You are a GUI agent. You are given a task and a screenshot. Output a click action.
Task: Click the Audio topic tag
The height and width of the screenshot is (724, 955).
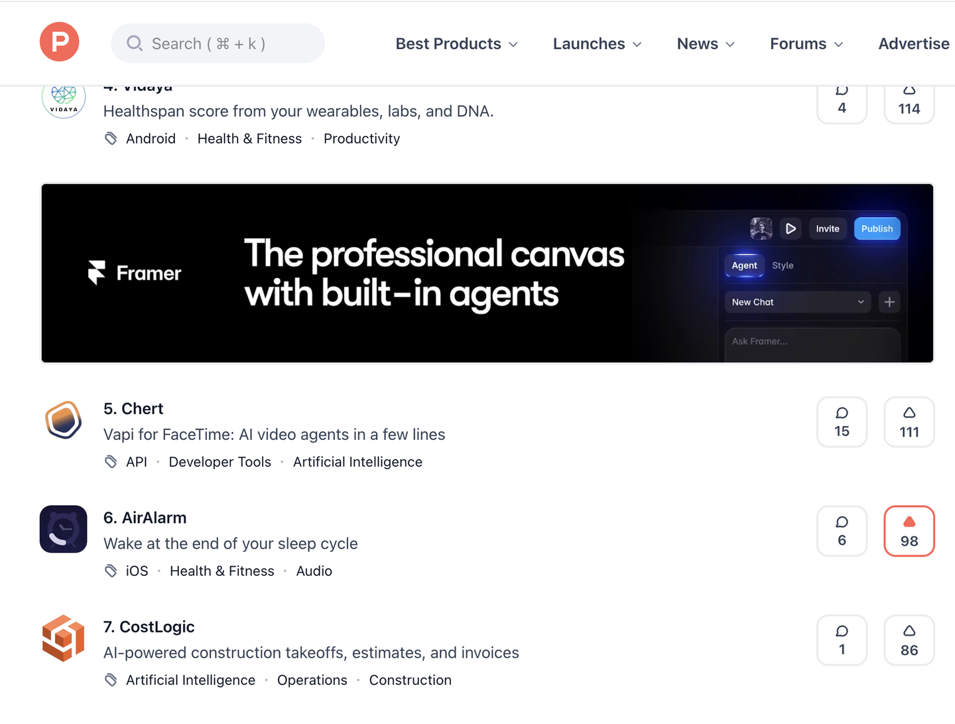point(314,571)
